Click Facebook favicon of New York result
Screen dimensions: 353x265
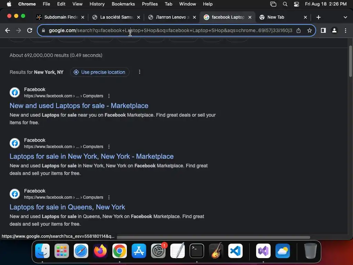coord(15,143)
